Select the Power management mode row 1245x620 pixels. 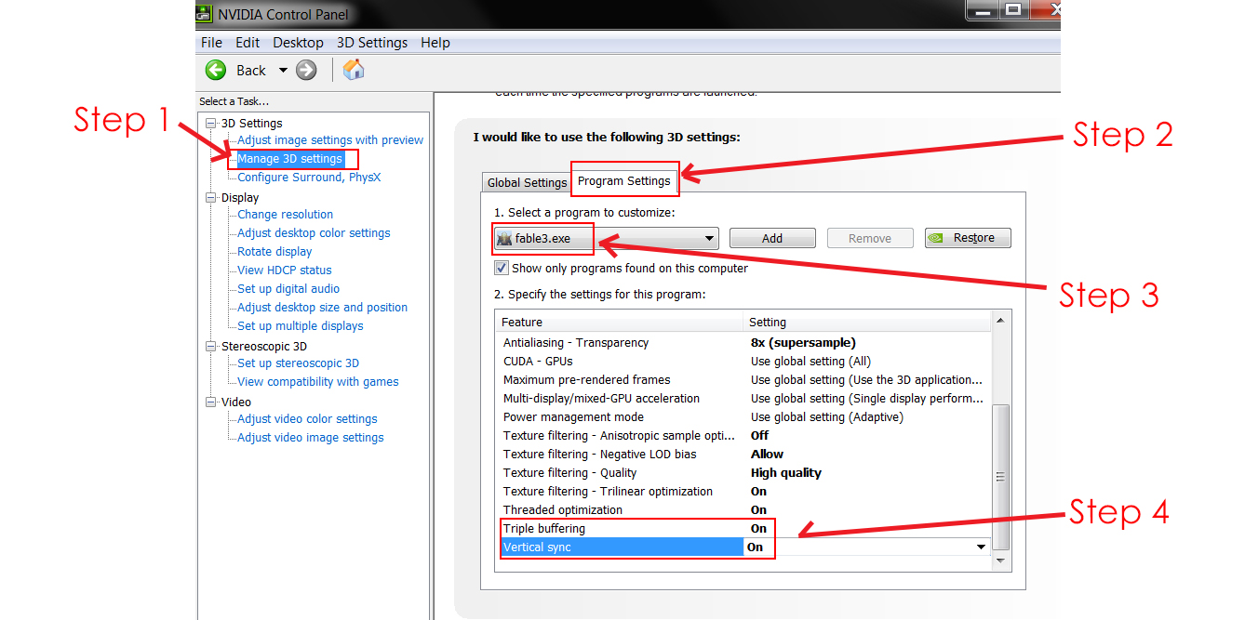click(743, 417)
